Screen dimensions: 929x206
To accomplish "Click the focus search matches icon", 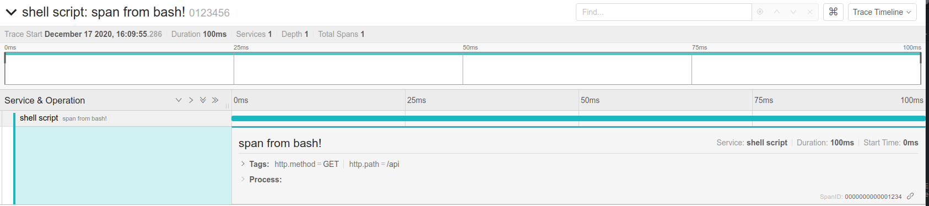I will (760, 12).
